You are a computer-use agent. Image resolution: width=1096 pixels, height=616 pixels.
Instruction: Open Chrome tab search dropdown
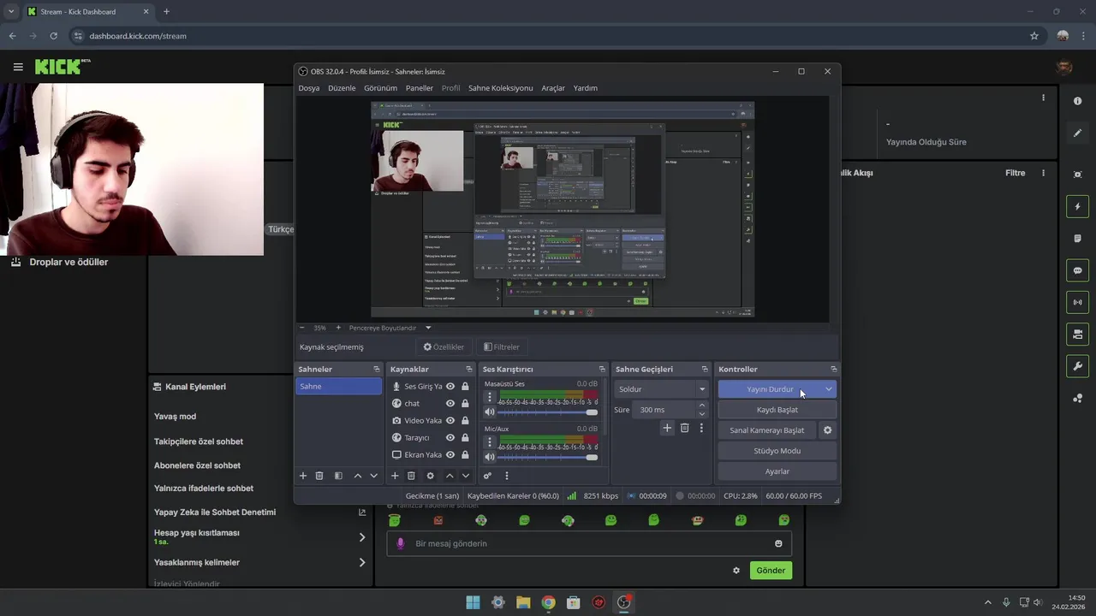coord(11,11)
